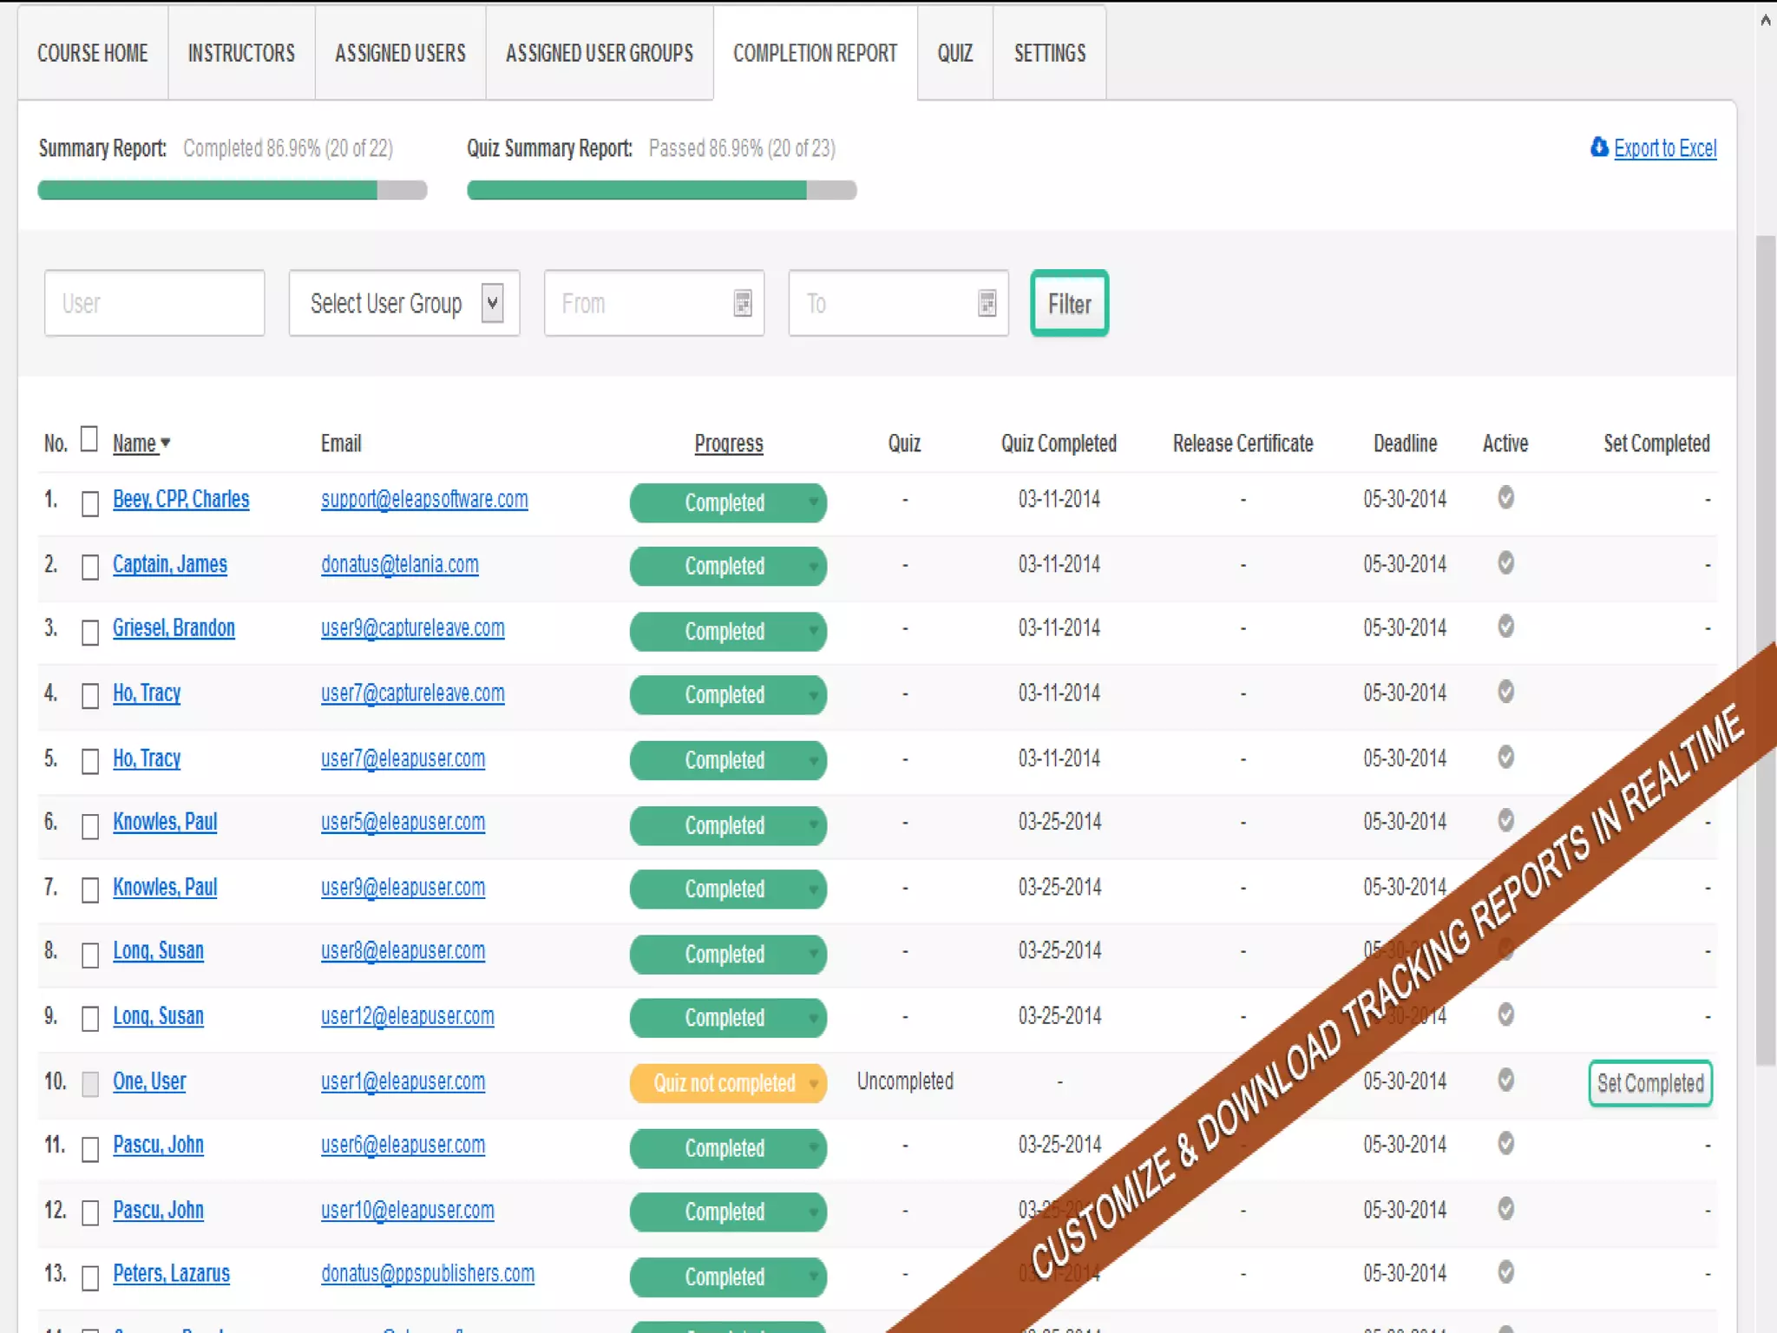Open the Settings tab
The height and width of the screenshot is (1333, 1777).
pos(1049,54)
